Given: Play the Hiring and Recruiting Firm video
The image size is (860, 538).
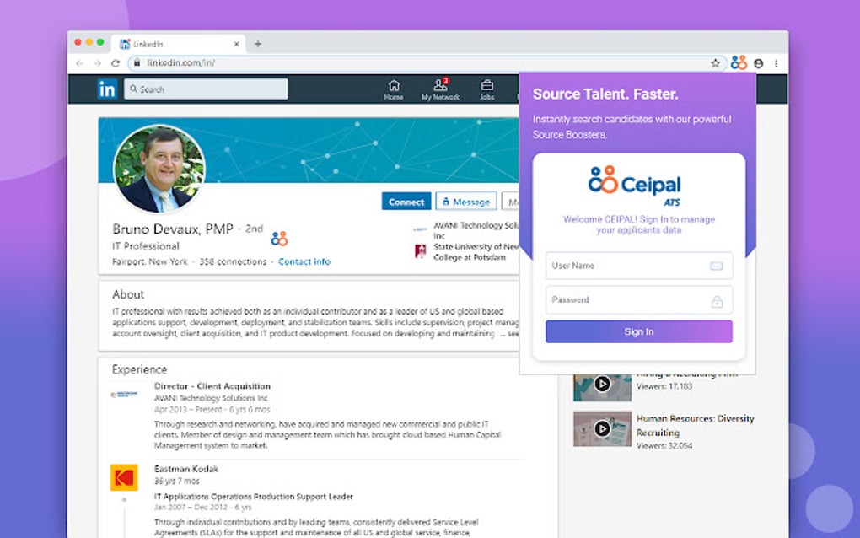Looking at the screenshot, I should 602,384.
